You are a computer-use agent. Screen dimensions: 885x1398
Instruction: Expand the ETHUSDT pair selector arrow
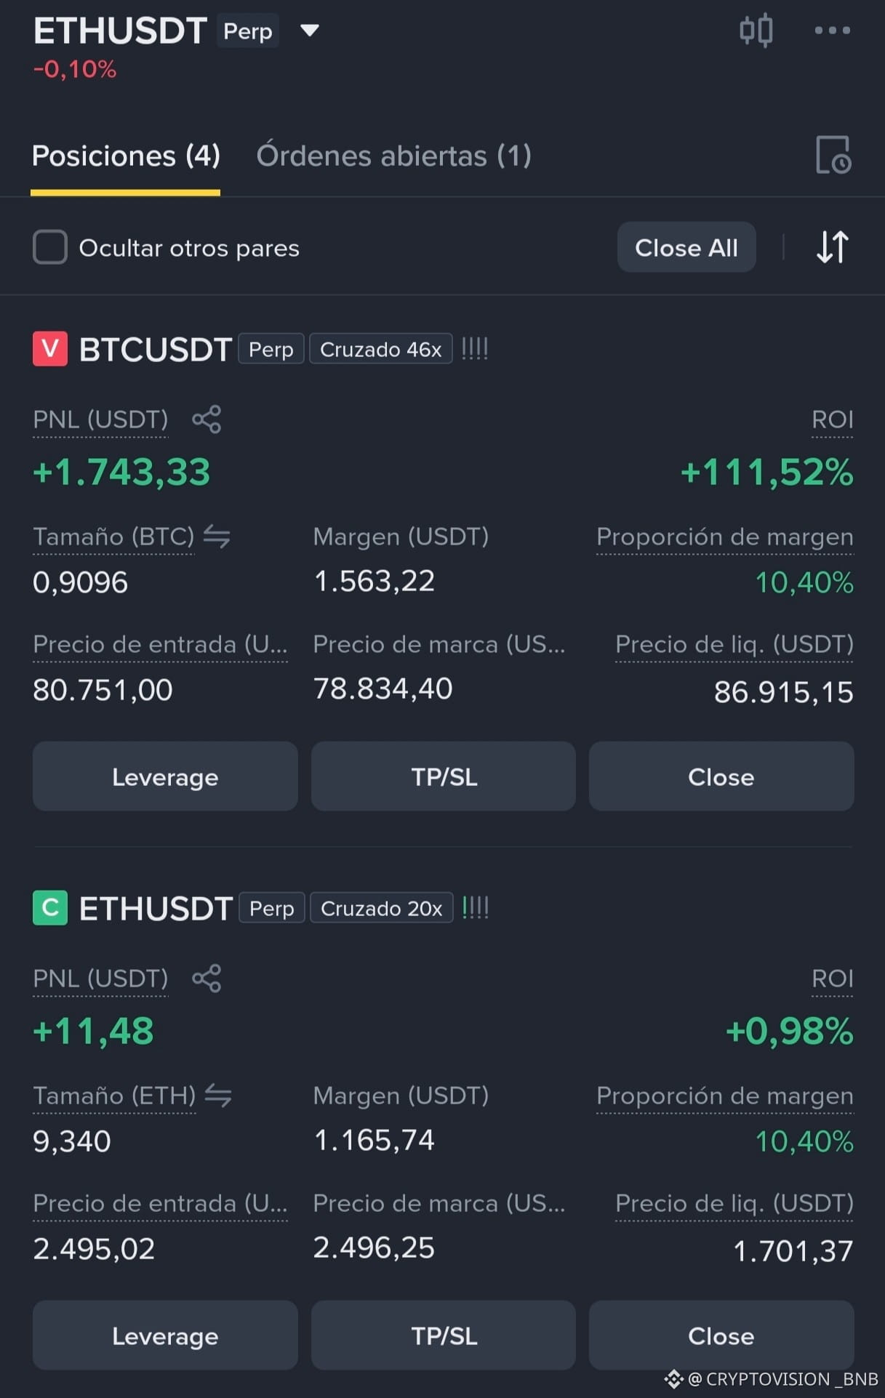click(x=310, y=31)
